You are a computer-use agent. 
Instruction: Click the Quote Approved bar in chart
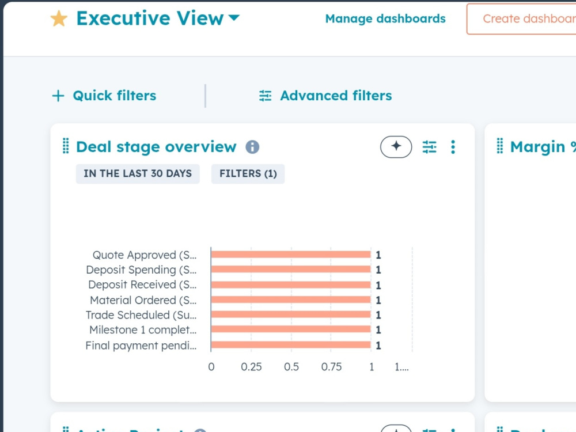point(291,255)
